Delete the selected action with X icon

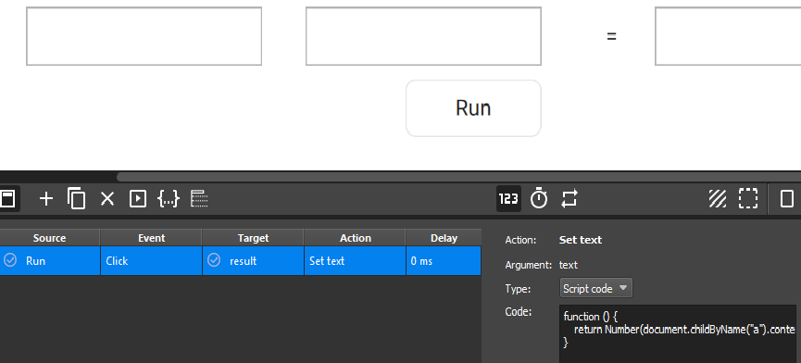coord(107,198)
